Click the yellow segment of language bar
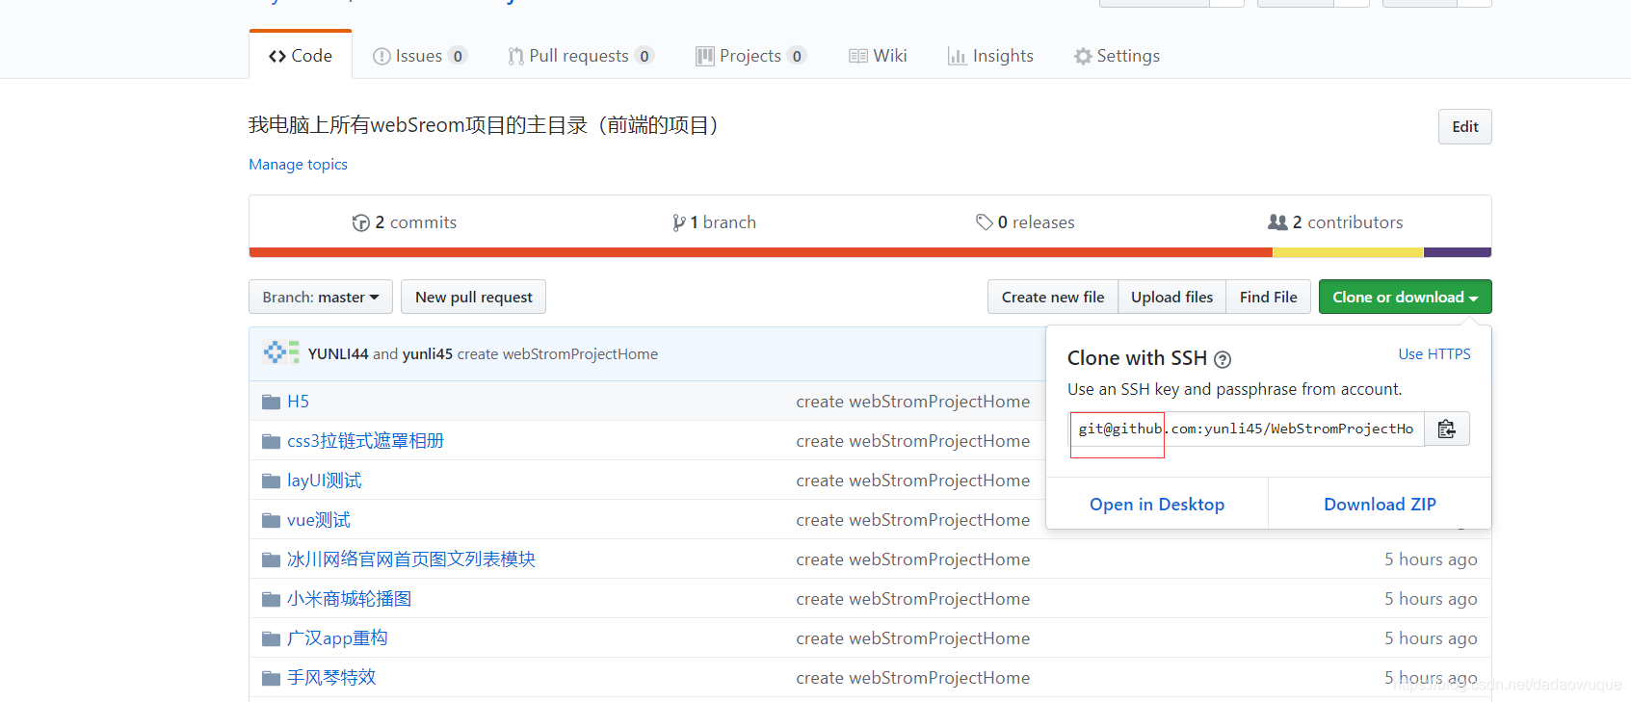 point(1348,252)
